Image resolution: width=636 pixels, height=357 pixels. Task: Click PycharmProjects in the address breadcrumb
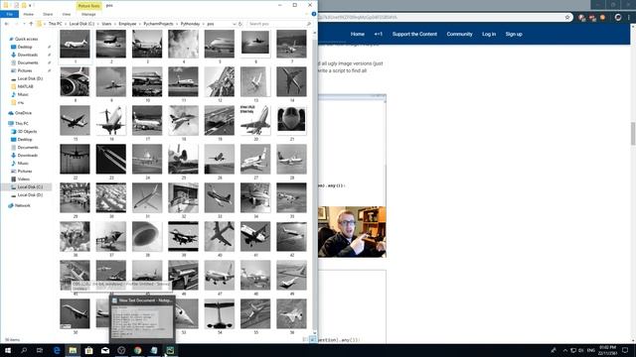pyautogui.click(x=158, y=24)
